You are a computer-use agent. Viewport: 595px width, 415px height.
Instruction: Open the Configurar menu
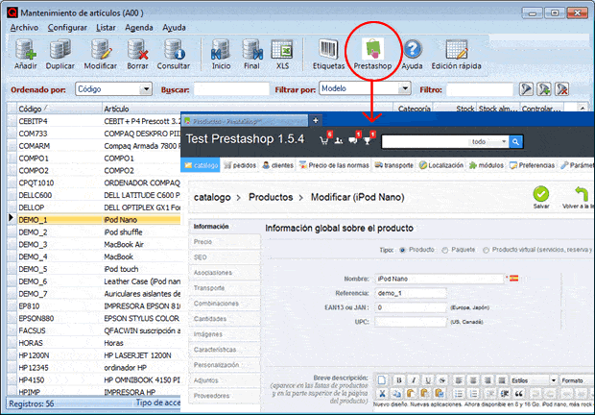click(x=67, y=28)
